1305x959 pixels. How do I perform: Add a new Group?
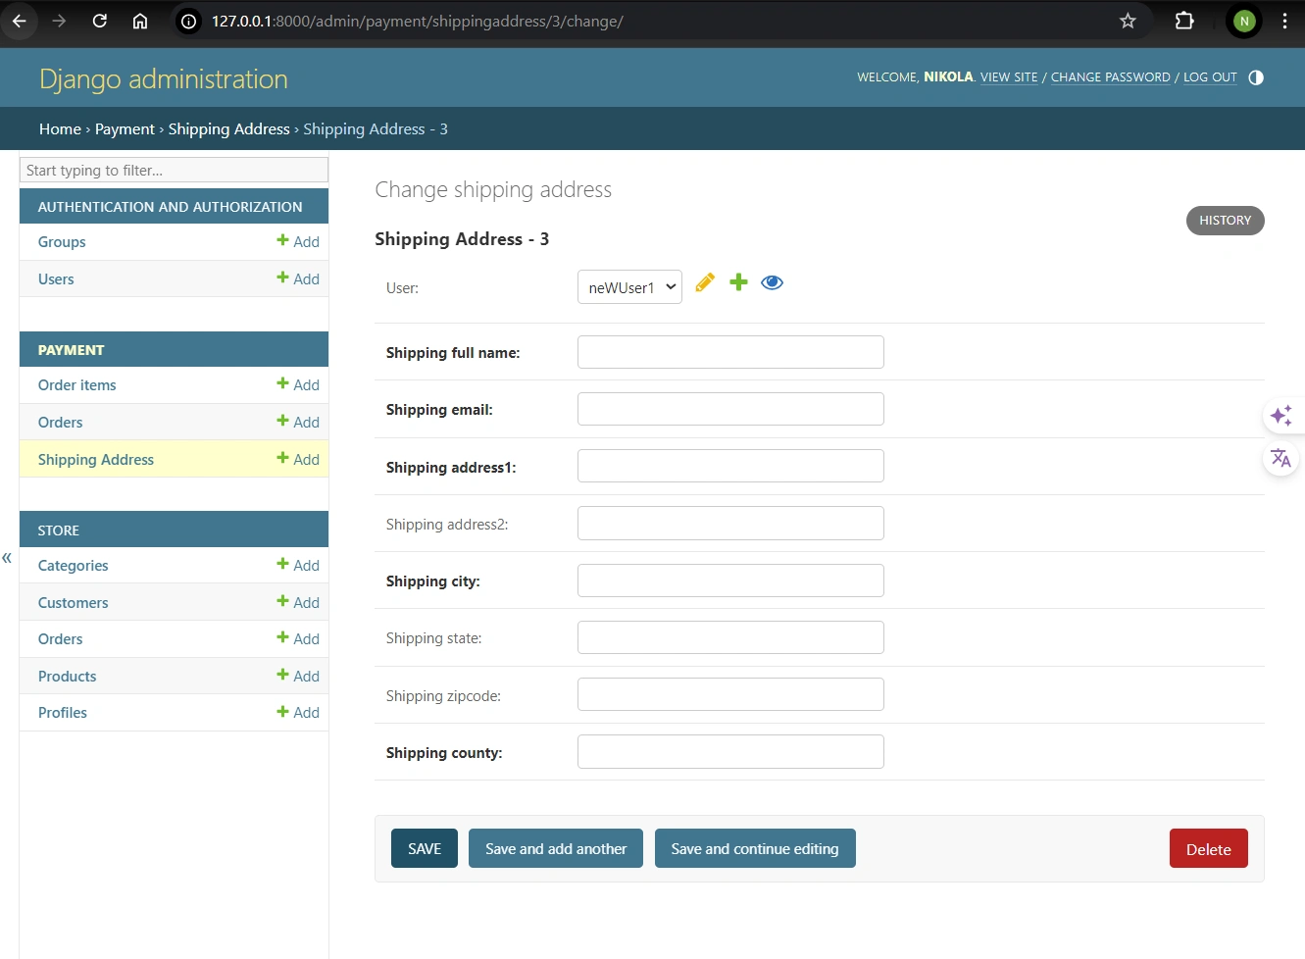[x=298, y=241]
